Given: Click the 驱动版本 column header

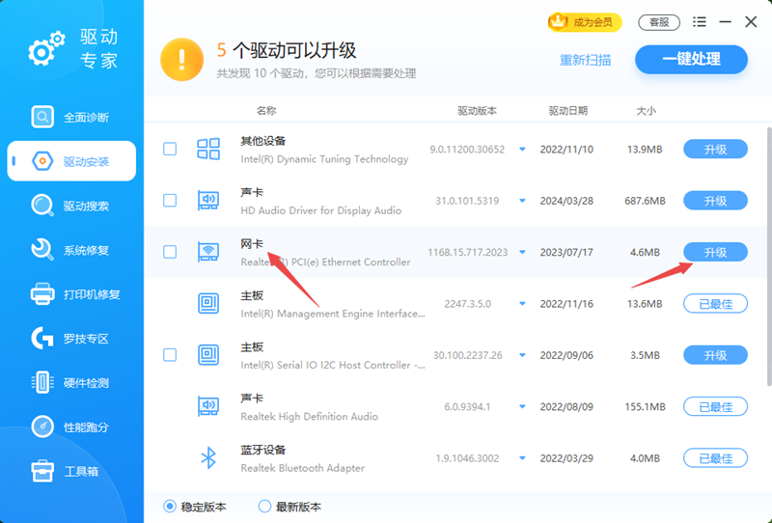Looking at the screenshot, I should click(477, 111).
